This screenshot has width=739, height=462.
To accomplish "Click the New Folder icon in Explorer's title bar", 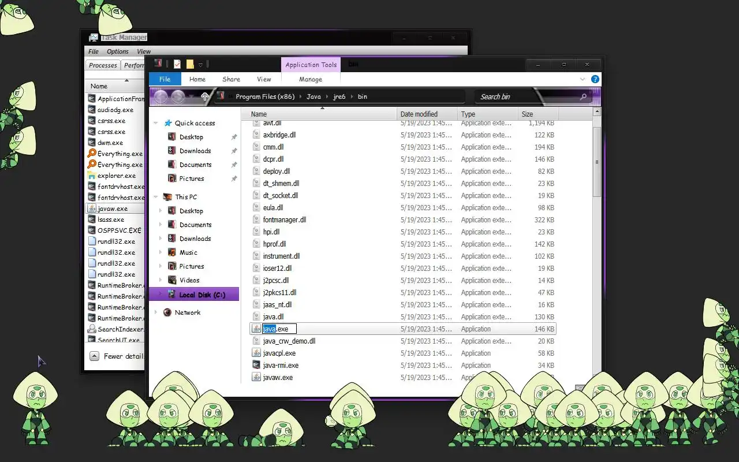I will [x=190, y=64].
